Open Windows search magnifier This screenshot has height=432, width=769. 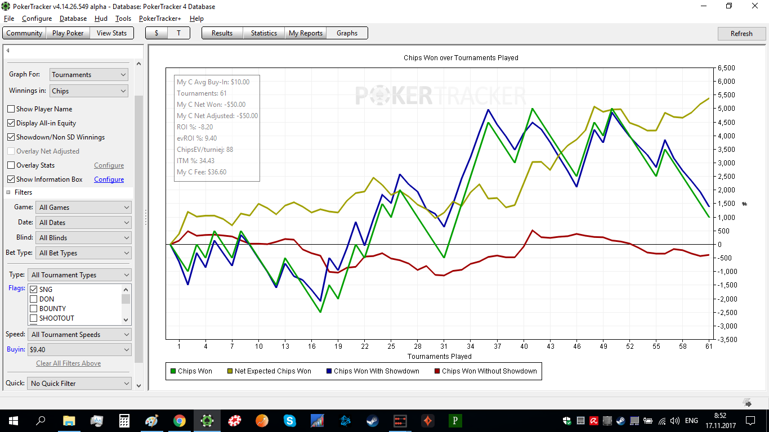(x=41, y=420)
